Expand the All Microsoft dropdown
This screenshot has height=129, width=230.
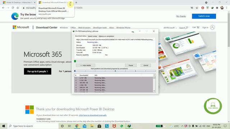coord(170,28)
